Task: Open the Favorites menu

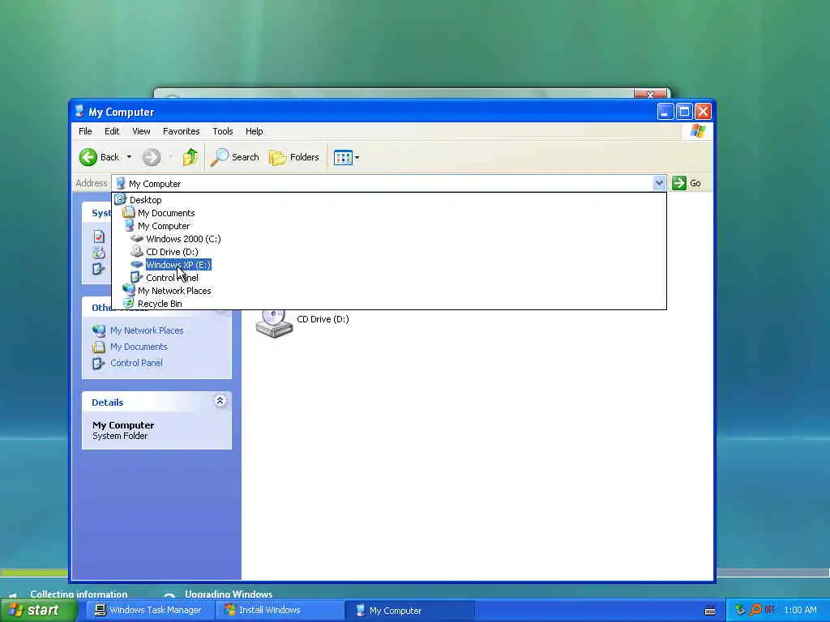Action: point(181,131)
